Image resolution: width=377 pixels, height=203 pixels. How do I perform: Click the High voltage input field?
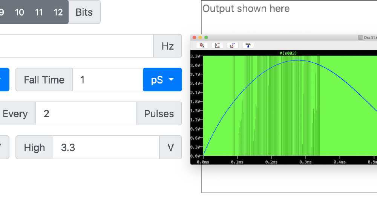tap(106, 147)
